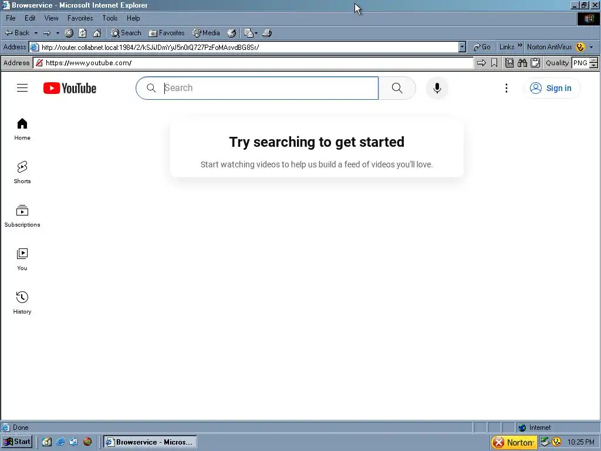Click the IE Print icon
Image resolution: width=601 pixels, height=451 pixels.
pyautogui.click(x=267, y=33)
